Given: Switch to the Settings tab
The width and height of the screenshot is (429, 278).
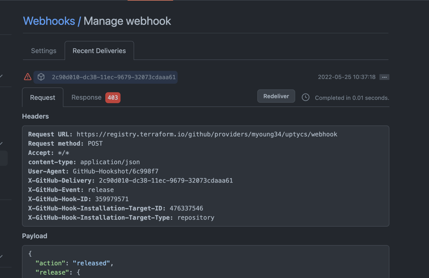Looking at the screenshot, I should [43, 51].
